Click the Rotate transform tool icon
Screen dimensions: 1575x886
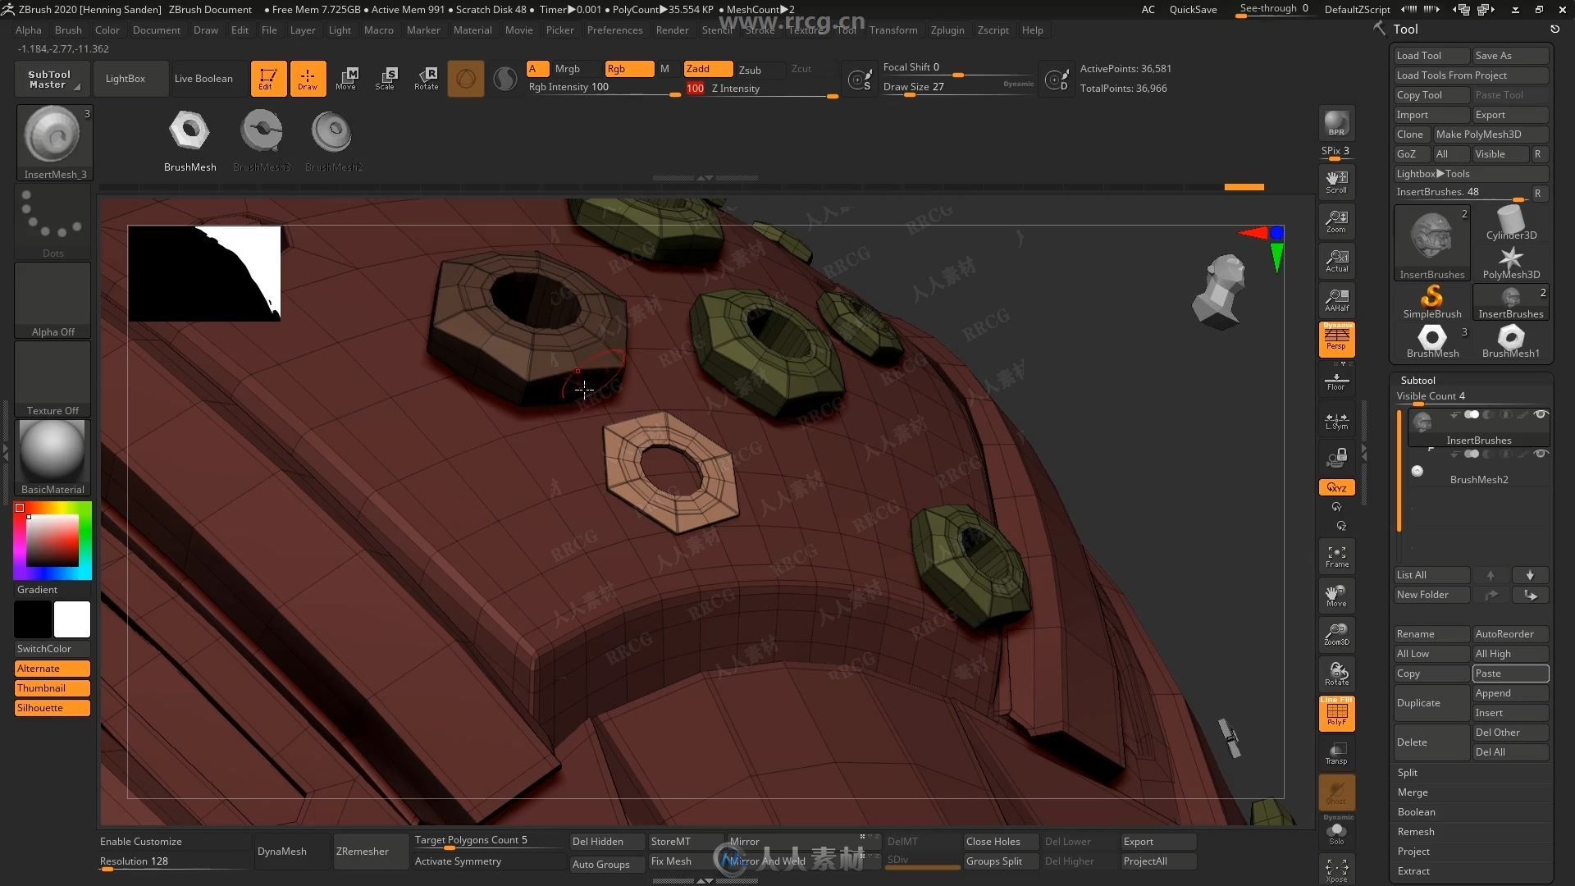tap(425, 78)
